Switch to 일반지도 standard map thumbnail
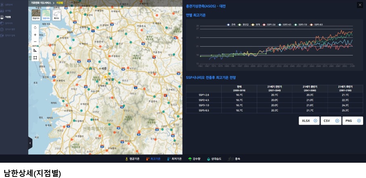This screenshot has height=178, width=366. [x=46, y=15]
